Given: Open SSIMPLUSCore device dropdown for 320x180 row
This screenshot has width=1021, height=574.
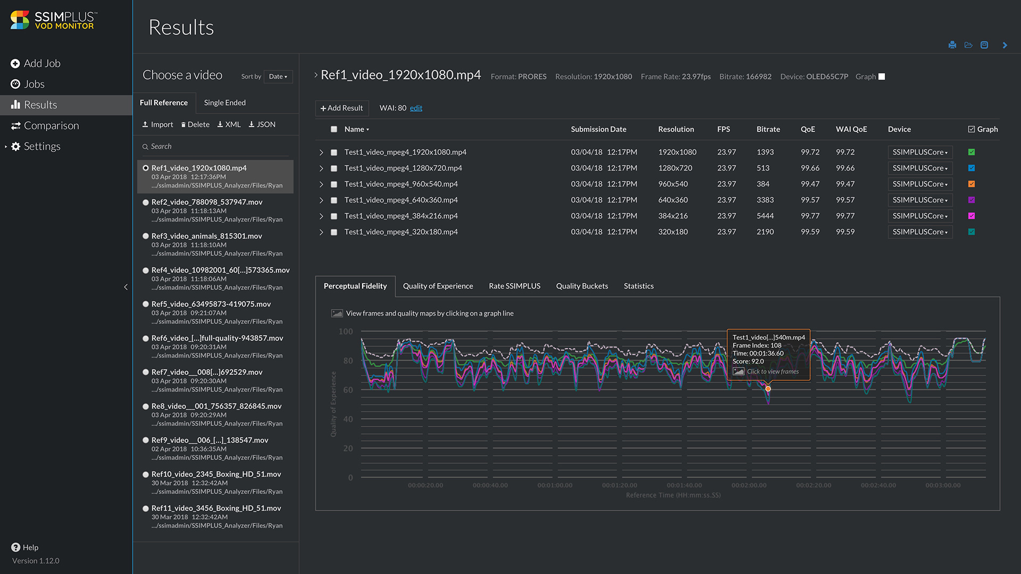Looking at the screenshot, I should tap(920, 232).
